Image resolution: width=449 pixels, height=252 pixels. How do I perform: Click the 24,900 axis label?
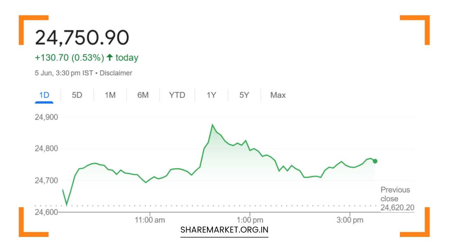(x=46, y=117)
